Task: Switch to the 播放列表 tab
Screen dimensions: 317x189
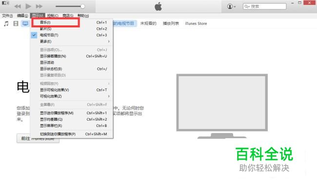Action: [171, 23]
